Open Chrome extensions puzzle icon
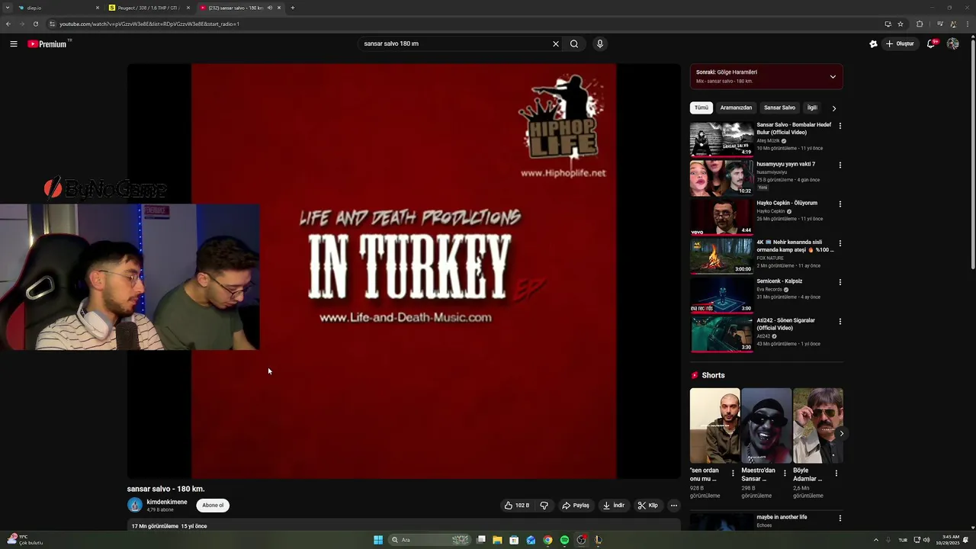The image size is (976, 549). [x=920, y=24]
